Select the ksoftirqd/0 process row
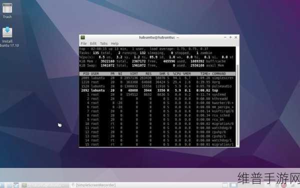This screenshot has height=188, width=300. (157, 111)
